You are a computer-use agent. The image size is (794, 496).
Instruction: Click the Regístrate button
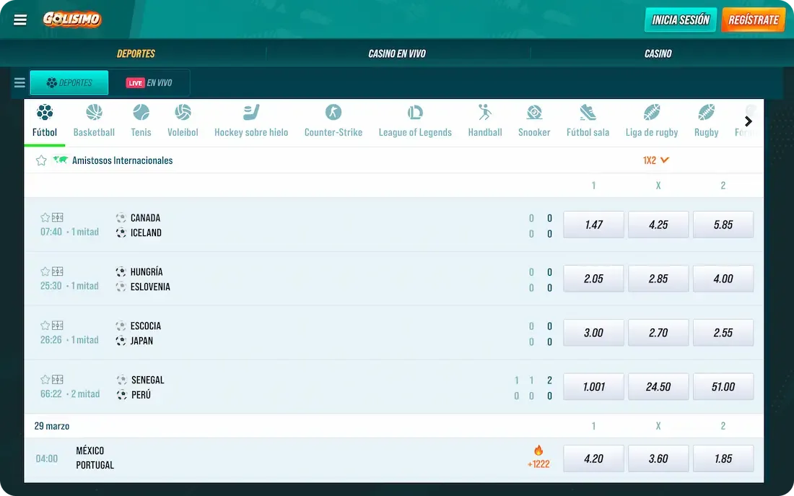[754, 19]
